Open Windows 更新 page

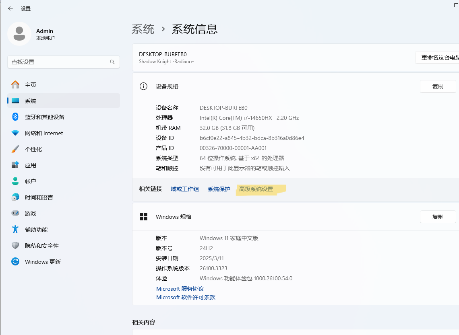click(x=64, y=262)
